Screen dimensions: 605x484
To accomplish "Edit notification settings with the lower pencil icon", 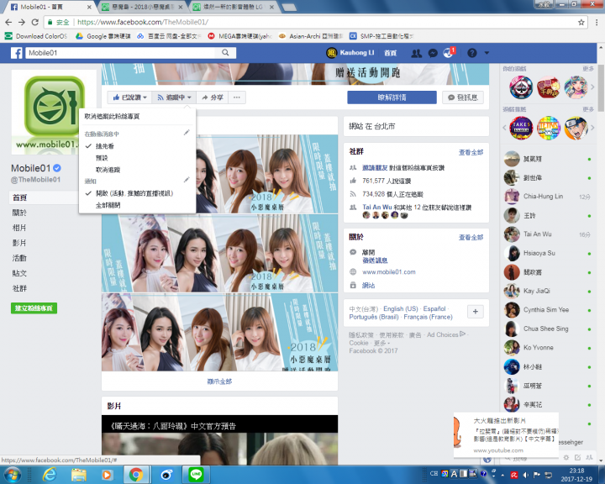I will pyautogui.click(x=187, y=180).
